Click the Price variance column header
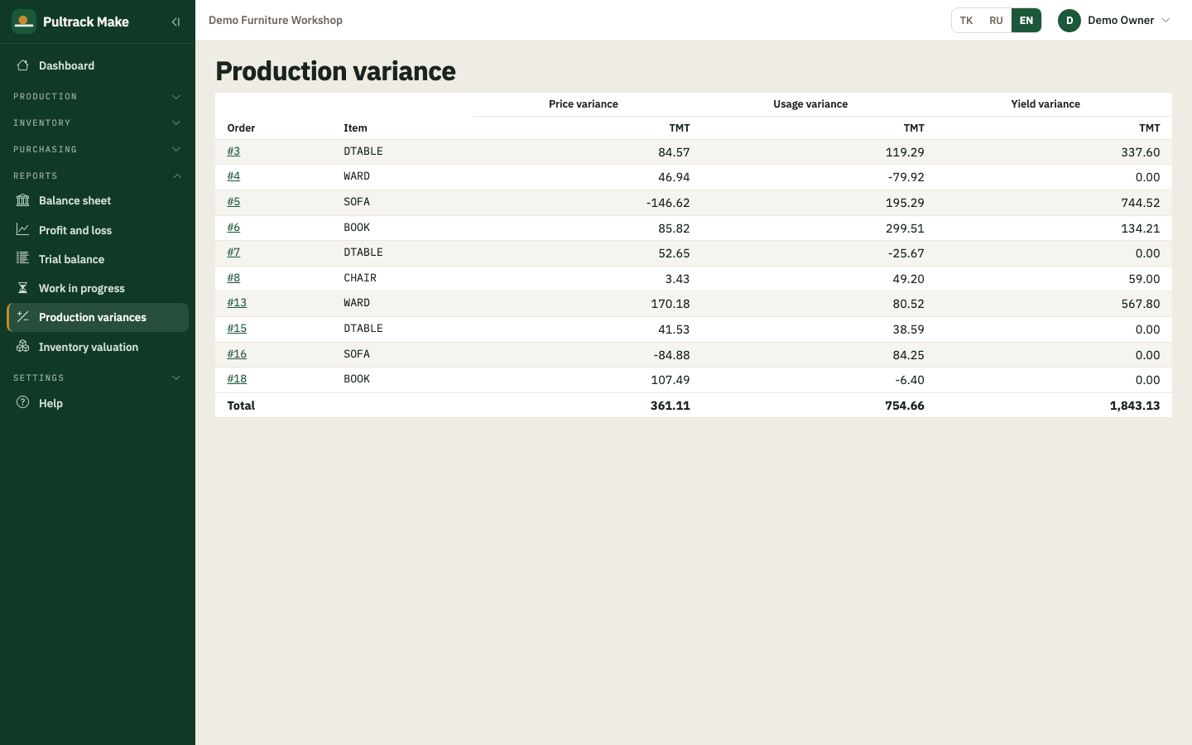The height and width of the screenshot is (745, 1192). coord(584,104)
